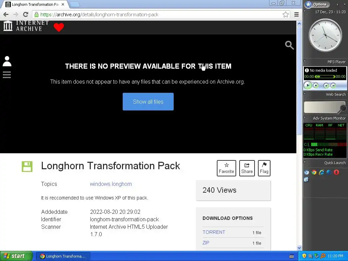This screenshot has height=261, width=348.
Task: Toggle the Web Search gadget collapse corner
Action: [305, 94]
